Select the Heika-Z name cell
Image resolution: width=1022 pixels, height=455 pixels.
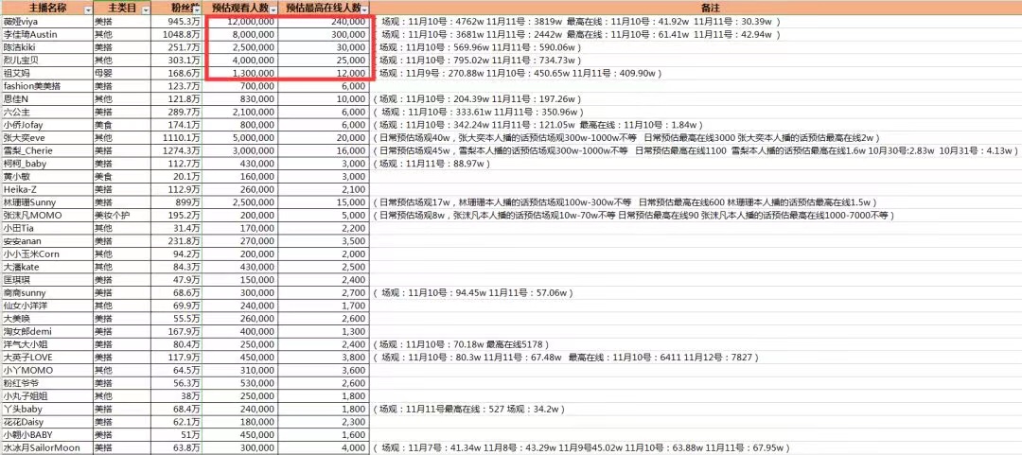47,190
